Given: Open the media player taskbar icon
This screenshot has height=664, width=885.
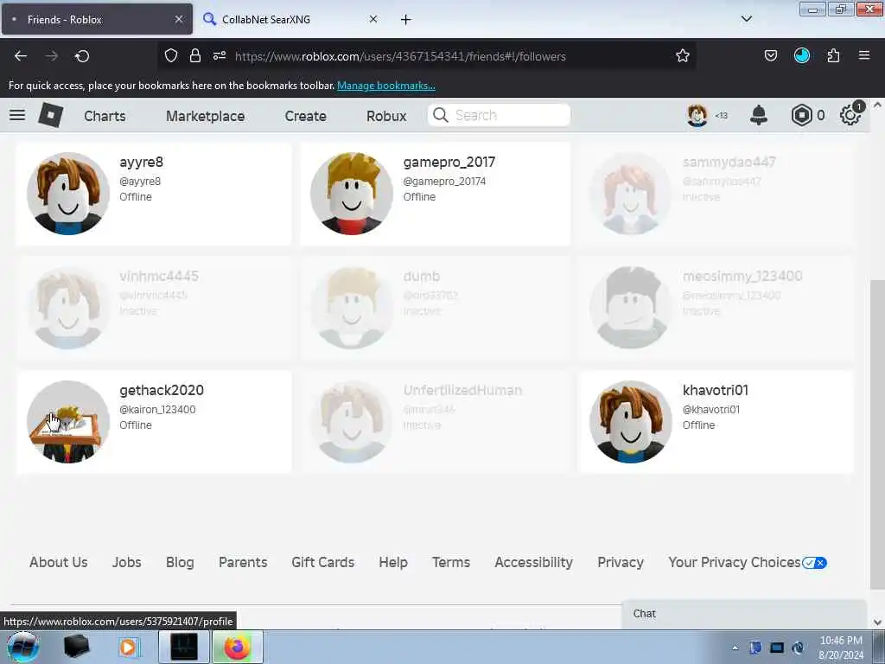Looking at the screenshot, I should click(x=128, y=647).
